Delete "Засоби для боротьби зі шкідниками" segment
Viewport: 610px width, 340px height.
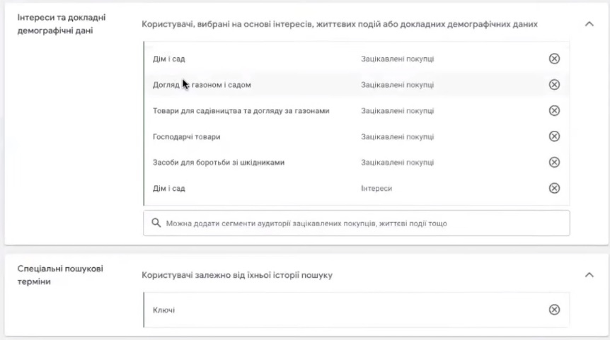click(x=555, y=163)
